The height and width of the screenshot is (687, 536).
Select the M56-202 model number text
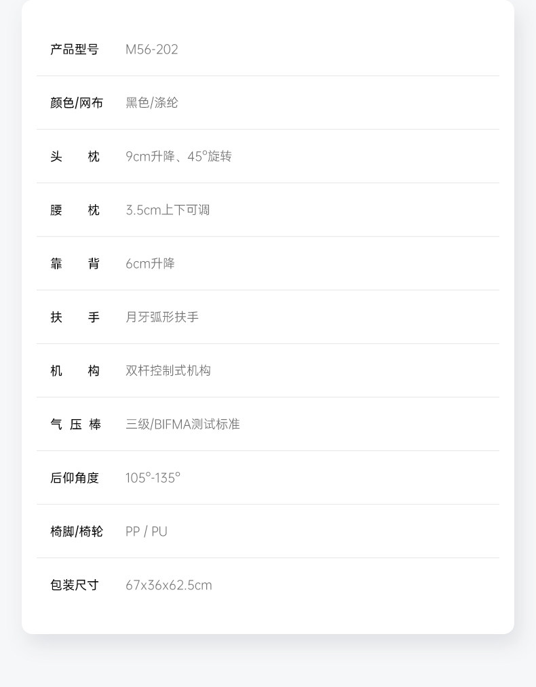pos(151,50)
